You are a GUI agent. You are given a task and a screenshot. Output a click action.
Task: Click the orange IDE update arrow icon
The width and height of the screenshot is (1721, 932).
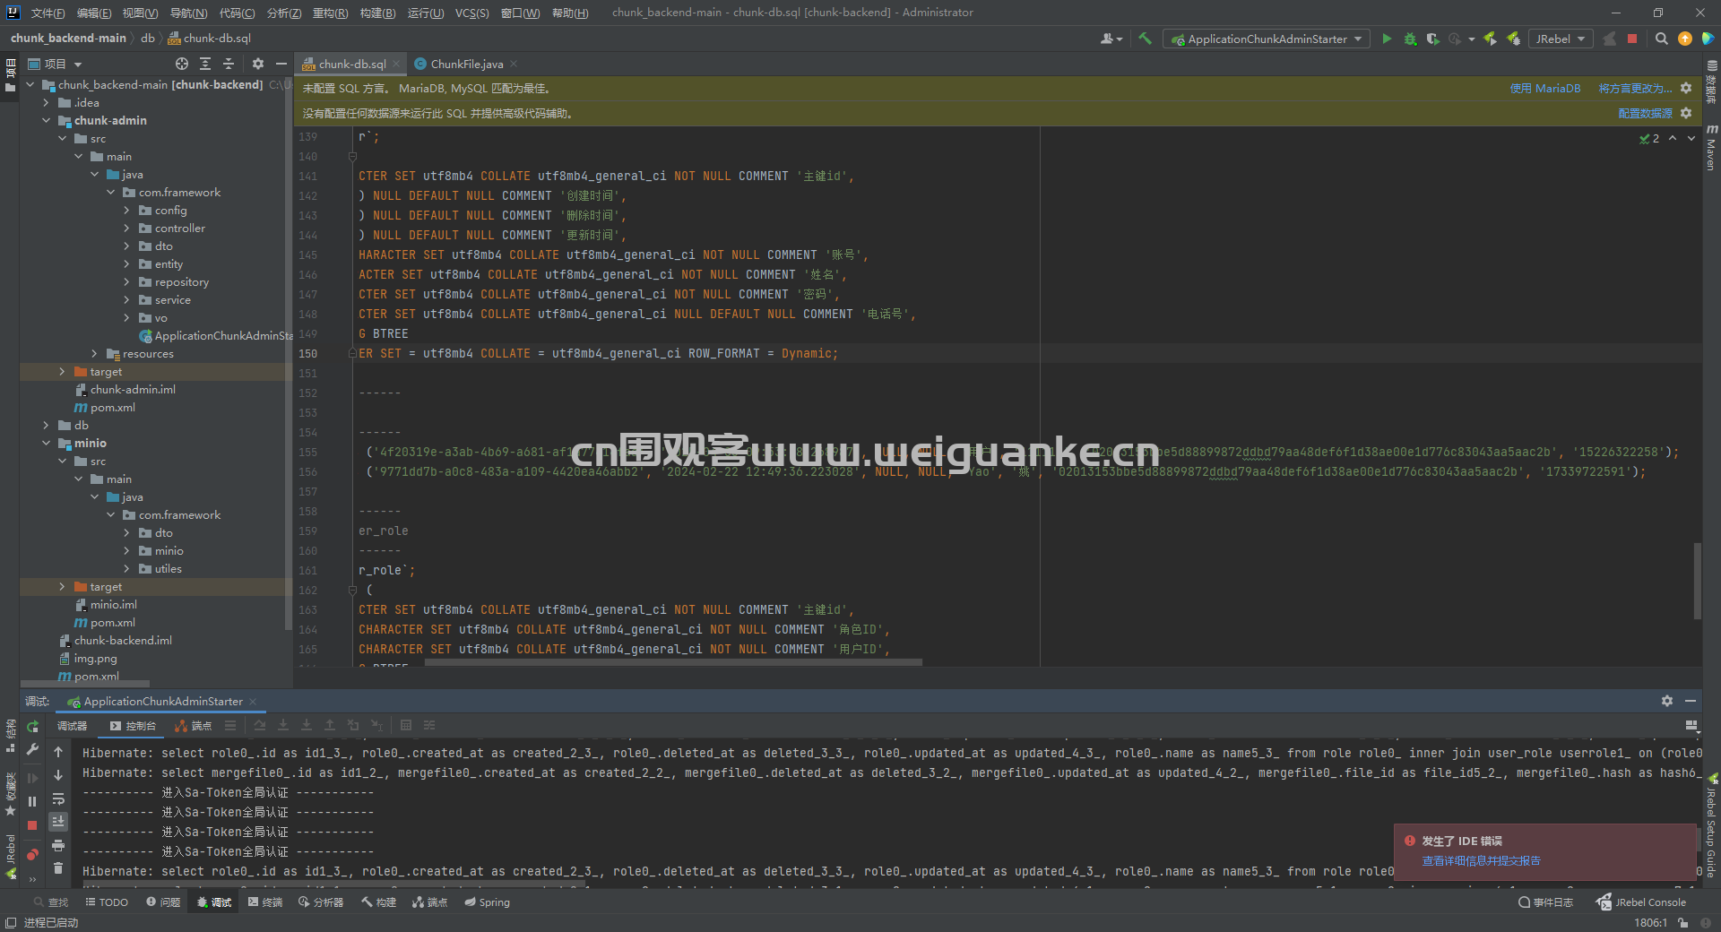(1685, 39)
